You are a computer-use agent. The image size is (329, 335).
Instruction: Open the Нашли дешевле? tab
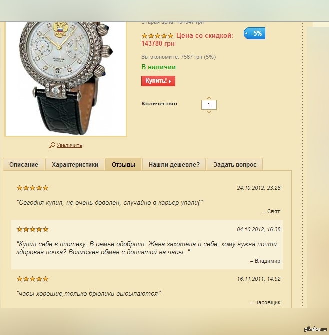[174, 164]
